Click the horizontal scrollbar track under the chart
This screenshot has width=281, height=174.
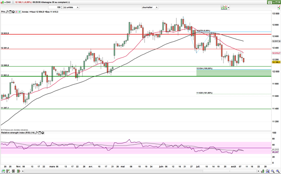point(140,171)
